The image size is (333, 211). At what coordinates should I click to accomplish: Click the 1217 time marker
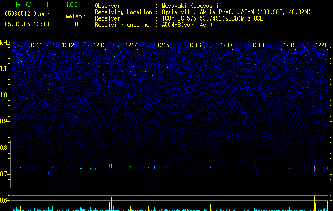[227, 45]
